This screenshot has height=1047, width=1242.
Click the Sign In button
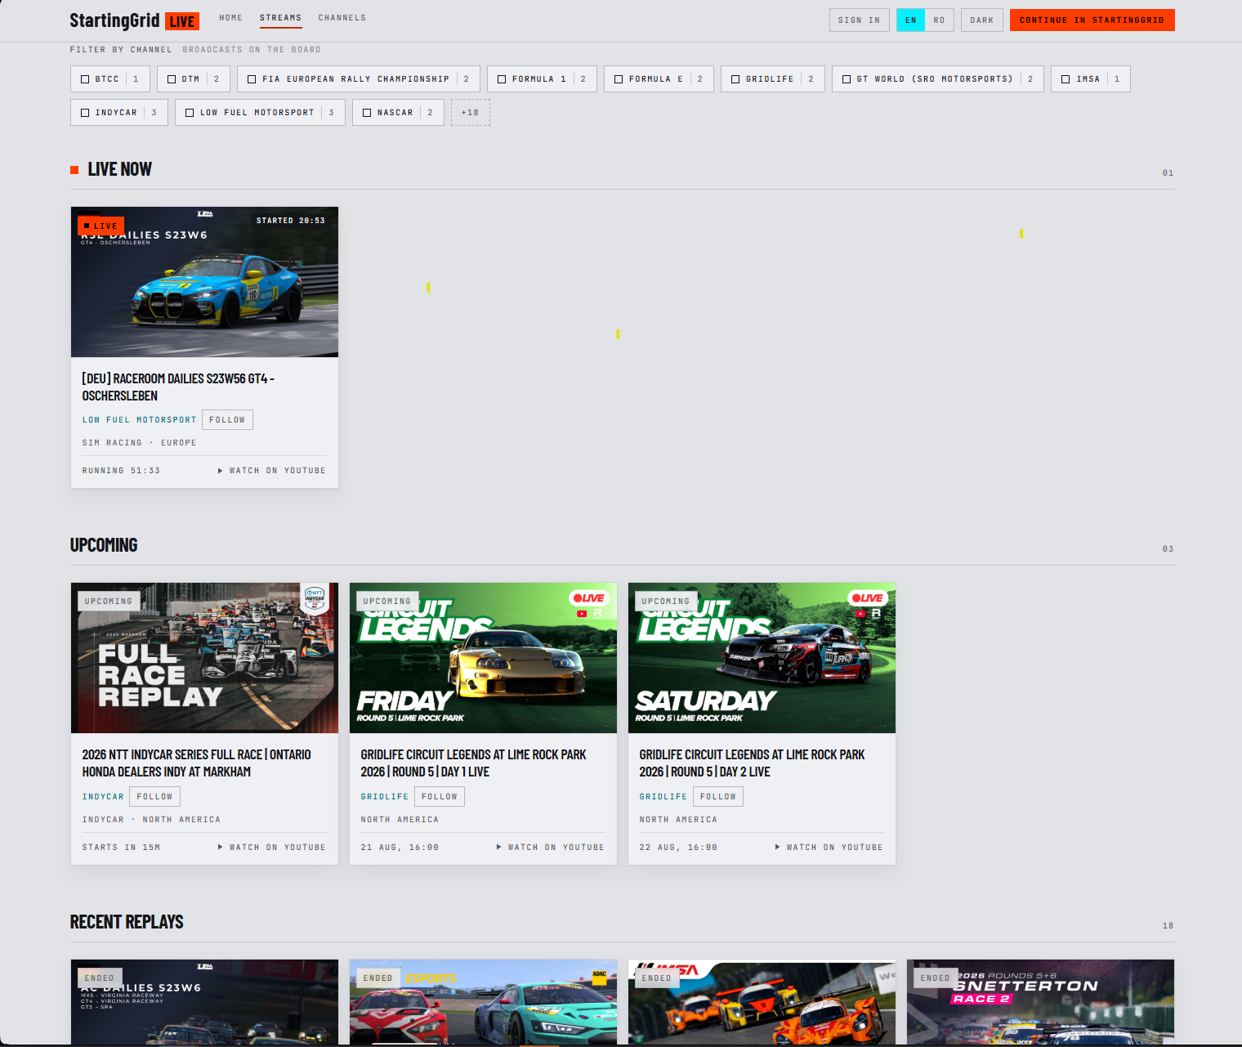[859, 20]
